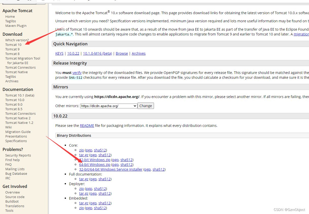
Task: Download the 32-bit/64-bit Windows Service Installer
Action: (111, 169)
